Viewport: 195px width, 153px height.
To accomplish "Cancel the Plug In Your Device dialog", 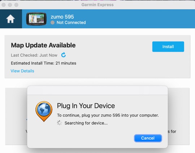I will pyautogui.click(x=148, y=138).
